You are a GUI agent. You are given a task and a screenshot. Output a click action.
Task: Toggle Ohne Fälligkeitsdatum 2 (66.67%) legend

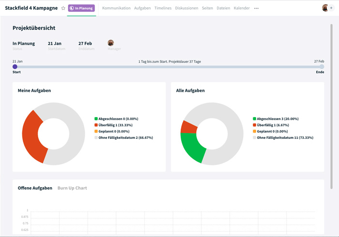123,137
